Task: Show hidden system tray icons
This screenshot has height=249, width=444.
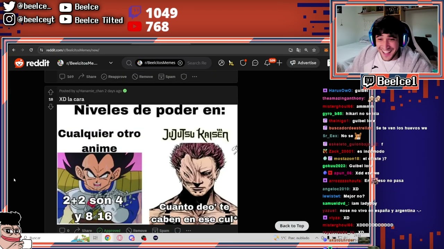Action: (x=317, y=238)
